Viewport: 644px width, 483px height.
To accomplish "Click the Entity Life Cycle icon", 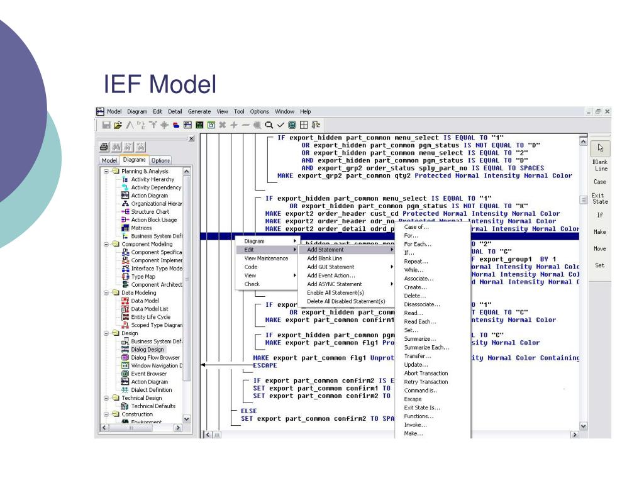I will (x=125, y=317).
